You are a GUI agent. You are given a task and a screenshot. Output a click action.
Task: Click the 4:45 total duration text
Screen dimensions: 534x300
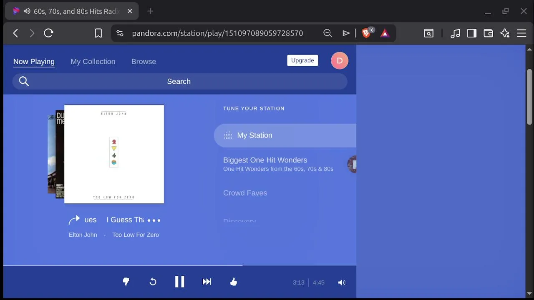318,282
